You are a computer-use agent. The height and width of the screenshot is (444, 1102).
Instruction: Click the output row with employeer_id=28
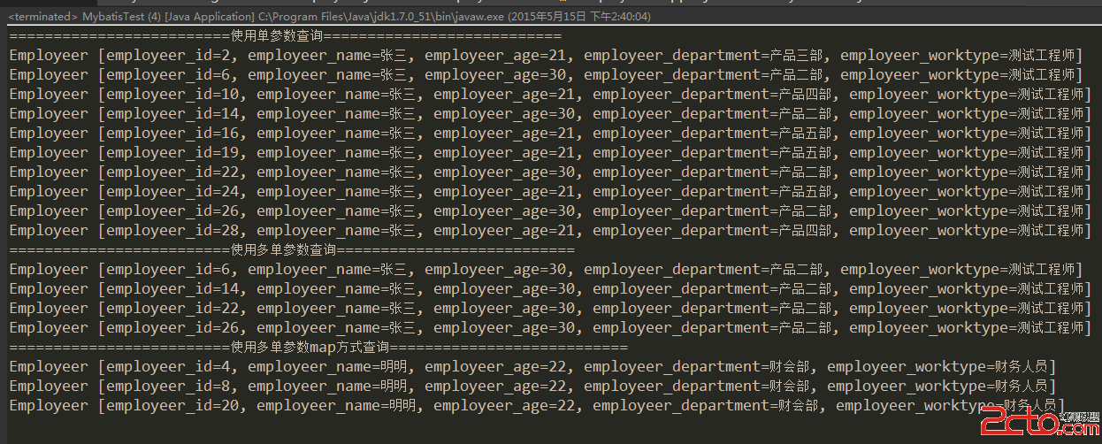click(550, 231)
